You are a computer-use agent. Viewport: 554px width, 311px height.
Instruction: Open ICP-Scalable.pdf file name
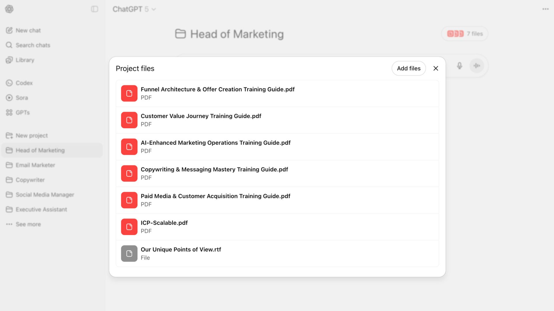164,223
